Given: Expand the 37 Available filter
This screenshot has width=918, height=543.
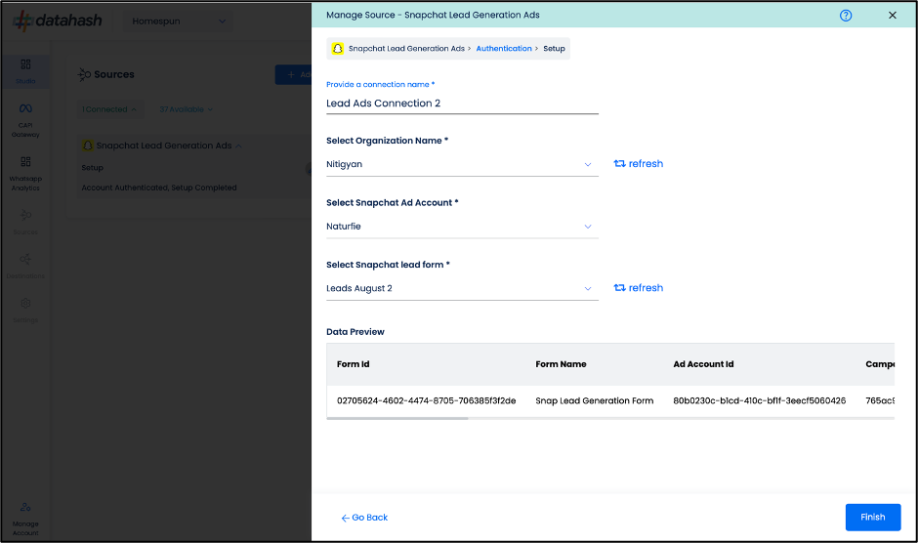Looking at the screenshot, I should (x=187, y=109).
